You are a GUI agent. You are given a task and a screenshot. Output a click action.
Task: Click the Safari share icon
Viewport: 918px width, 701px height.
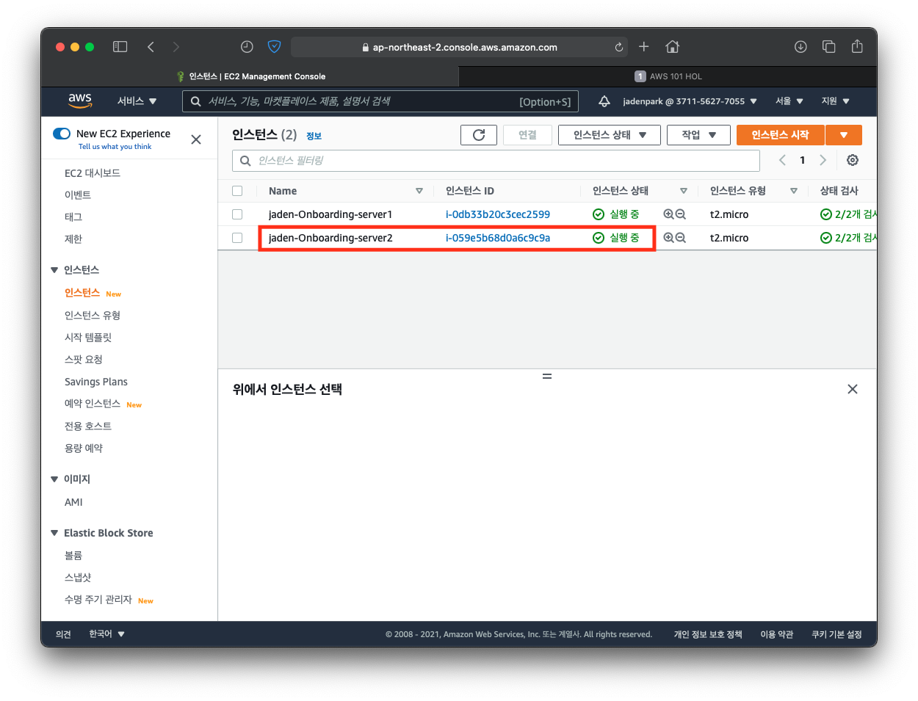(857, 46)
